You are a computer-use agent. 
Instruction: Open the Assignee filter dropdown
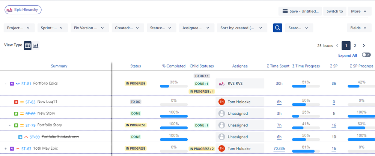(x=197, y=28)
